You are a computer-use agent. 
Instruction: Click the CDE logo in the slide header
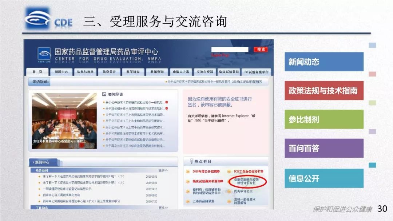click(x=49, y=19)
